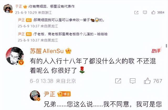This screenshot has height=110, width=168.
Task: Open 苏醒AllenSu's profile avatar
Action: pyautogui.click(x=15, y=56)
